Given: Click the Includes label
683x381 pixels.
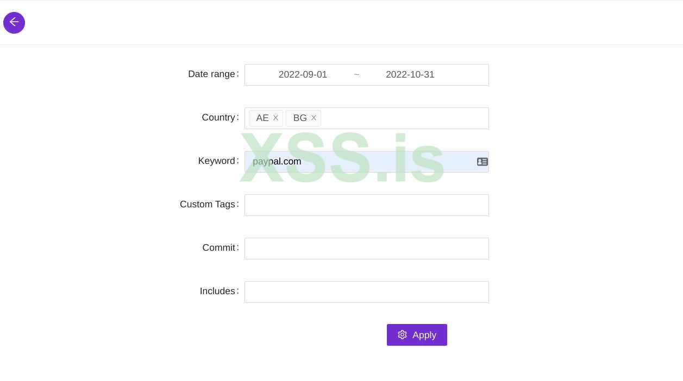Looking at the screenshot, I should point(217,291).
